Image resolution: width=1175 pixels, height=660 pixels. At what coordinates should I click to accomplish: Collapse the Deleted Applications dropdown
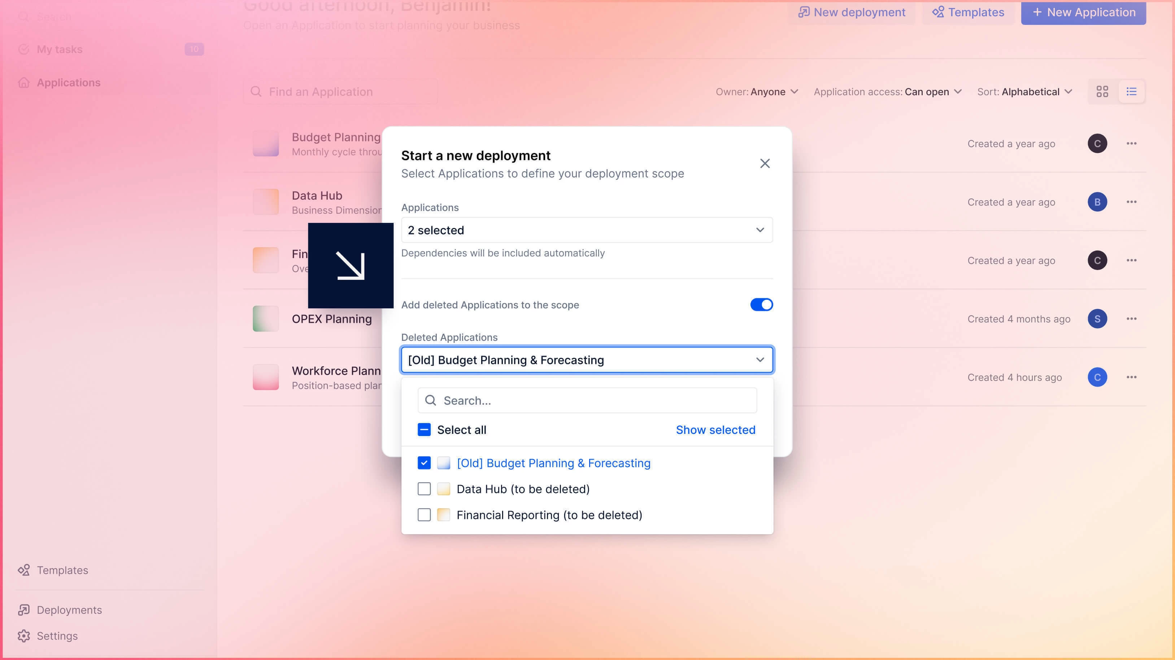tap(760, 360)
